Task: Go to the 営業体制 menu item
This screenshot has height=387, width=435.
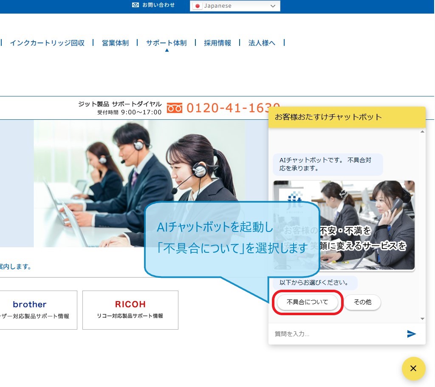Action: click(x=115, y=43)
